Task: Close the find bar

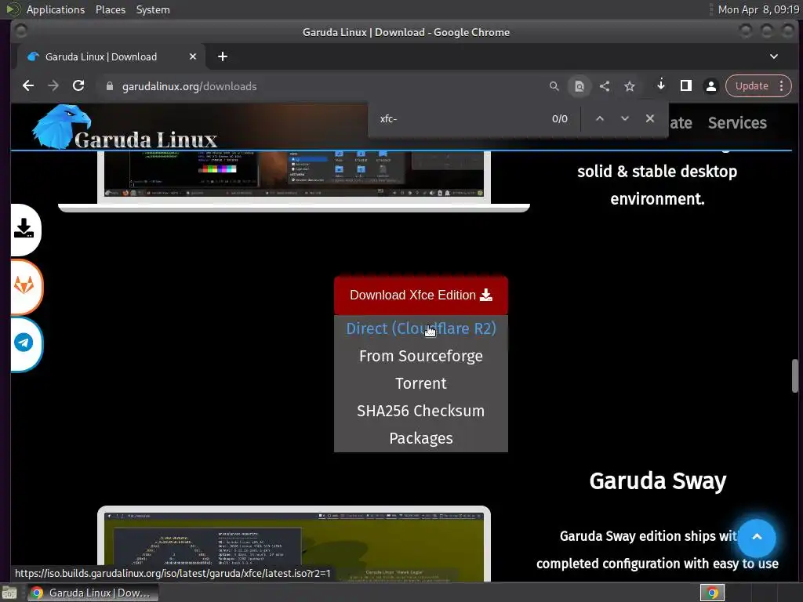Action: (x=650, y=119)
